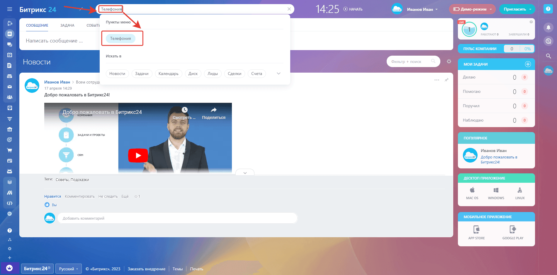The height and width of the screenshot is (275, 557).
Task: Switch to the Задача tab
Action: [x=67, y=25]
